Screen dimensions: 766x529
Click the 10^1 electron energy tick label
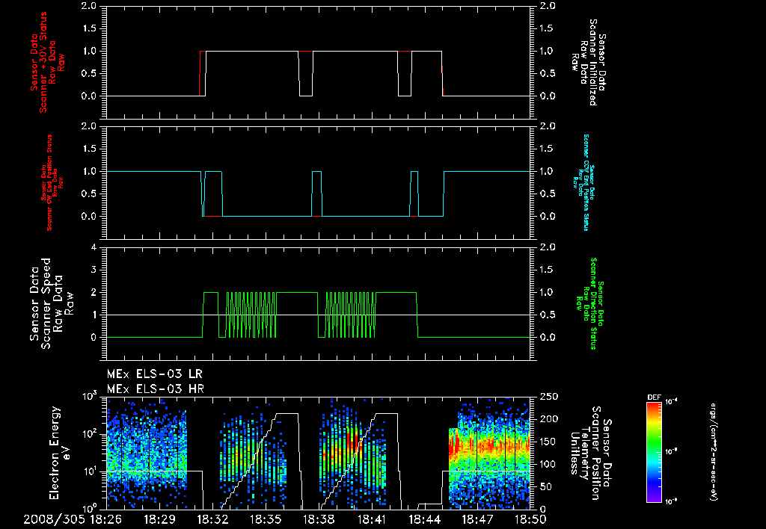click(90, 472)
